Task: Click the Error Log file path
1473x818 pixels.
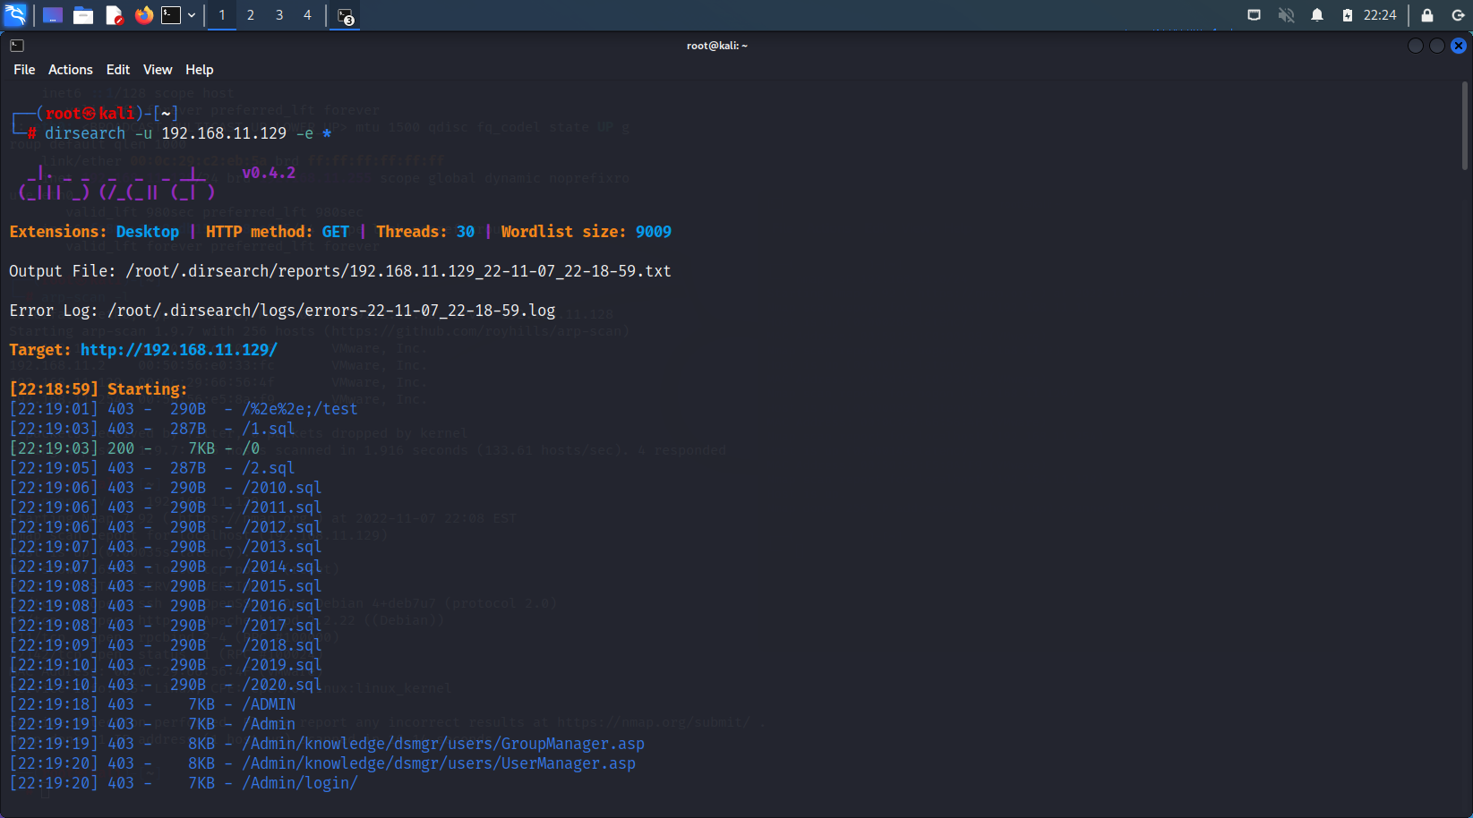Action: tap(331, 311)
